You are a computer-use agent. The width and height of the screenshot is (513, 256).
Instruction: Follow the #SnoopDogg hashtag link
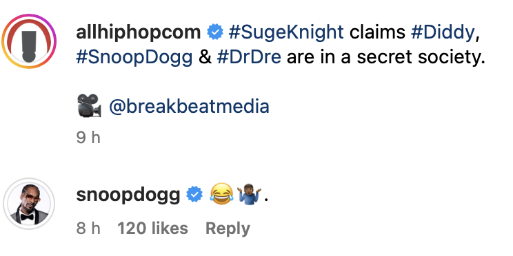134,58
